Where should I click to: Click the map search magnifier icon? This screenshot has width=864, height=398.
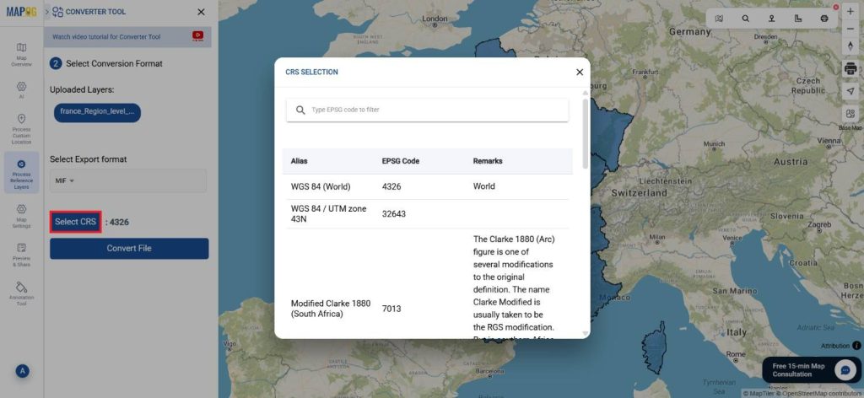click(745, 18)
